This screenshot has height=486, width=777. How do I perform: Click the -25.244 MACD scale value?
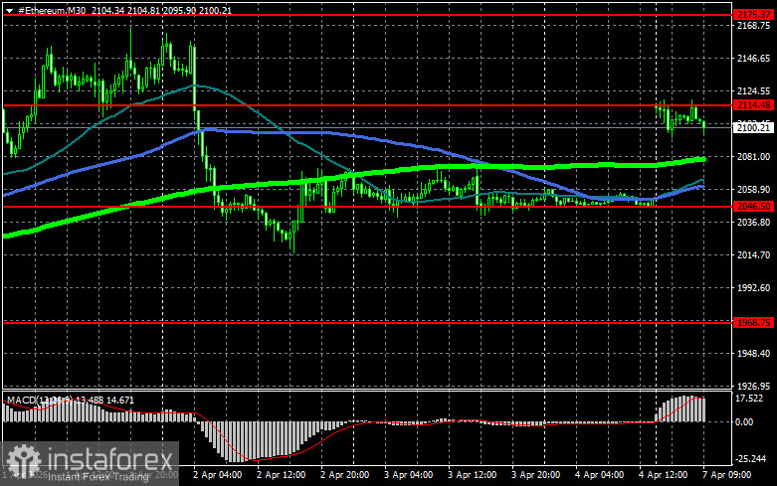tap(751, 459)
